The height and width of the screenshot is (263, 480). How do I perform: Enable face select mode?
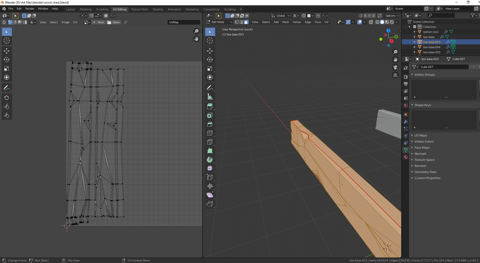[246, 22]
